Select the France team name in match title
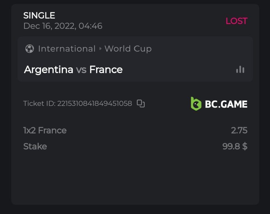This screenshot has width=270, height=214. pos(106,70)
